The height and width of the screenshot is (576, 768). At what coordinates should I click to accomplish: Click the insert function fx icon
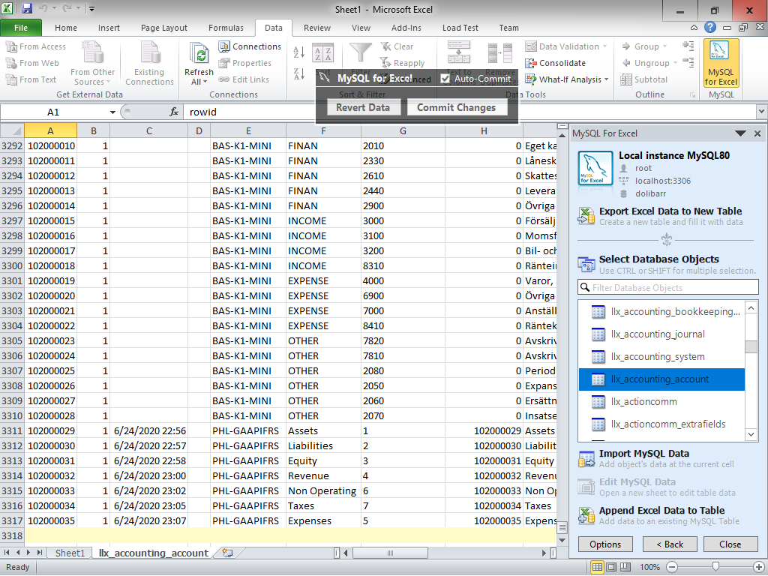(x=174, y=112)
